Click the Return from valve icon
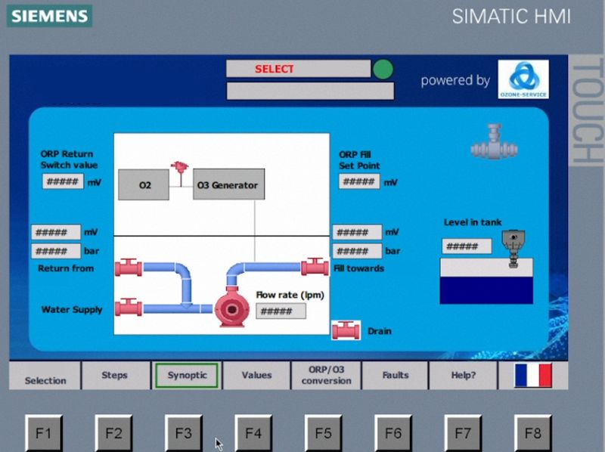This screenshot has width=605, height=452. click(x=129, y=268)
